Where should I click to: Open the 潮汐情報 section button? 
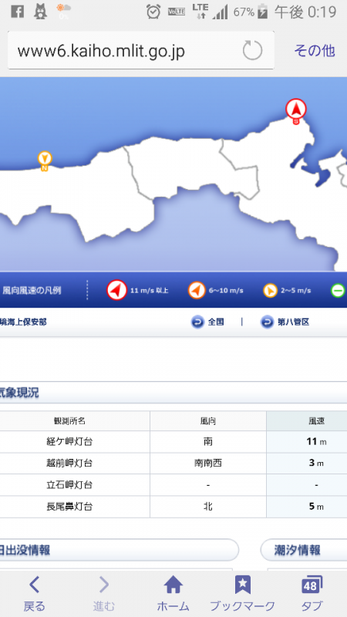coord(303,550)
